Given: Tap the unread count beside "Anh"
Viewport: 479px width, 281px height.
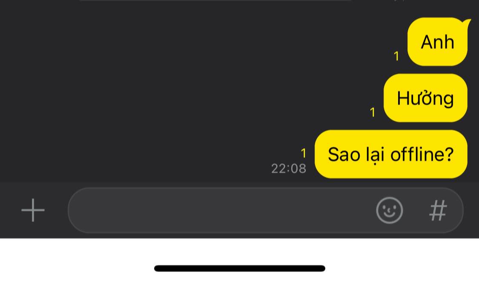Looking at the screenshot, I should click(396, 56).
